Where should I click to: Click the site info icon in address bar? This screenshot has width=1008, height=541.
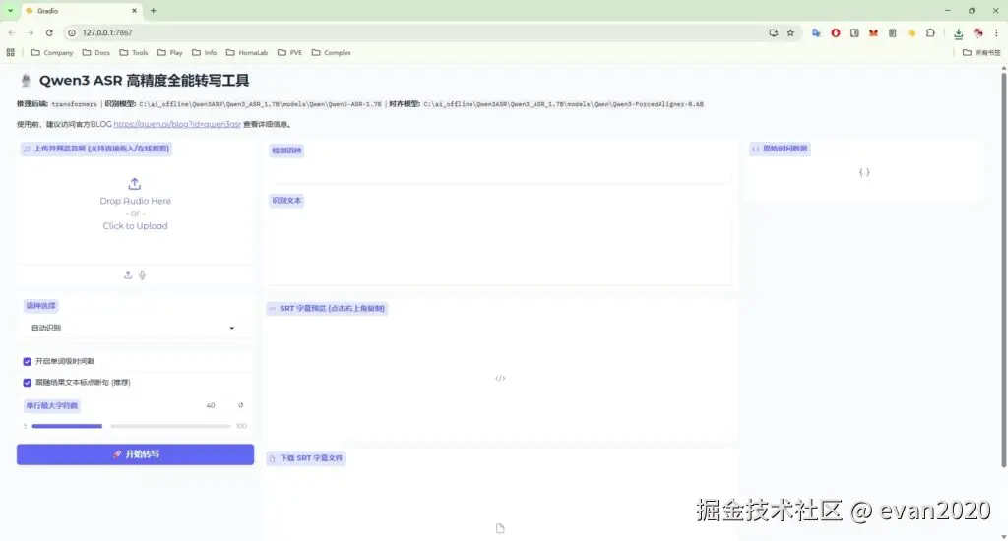[x=72, y=32]
